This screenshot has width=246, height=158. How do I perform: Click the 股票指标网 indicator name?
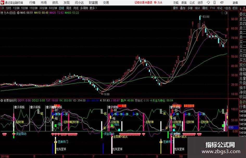click(x=10, y=100)
